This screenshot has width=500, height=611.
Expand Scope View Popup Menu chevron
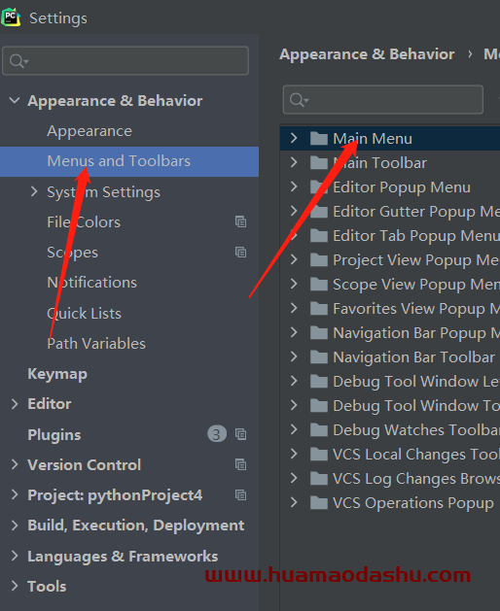click(x=294, y=284)
